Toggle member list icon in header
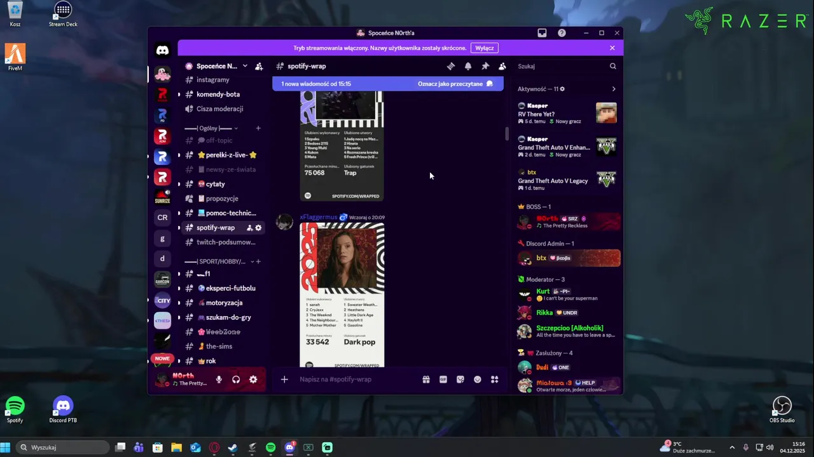814x457 pixels. tap(502, 66)
